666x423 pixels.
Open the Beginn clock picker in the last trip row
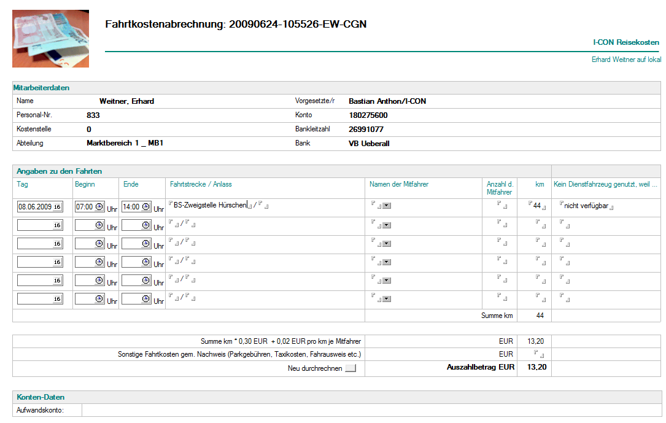point(99,298)
